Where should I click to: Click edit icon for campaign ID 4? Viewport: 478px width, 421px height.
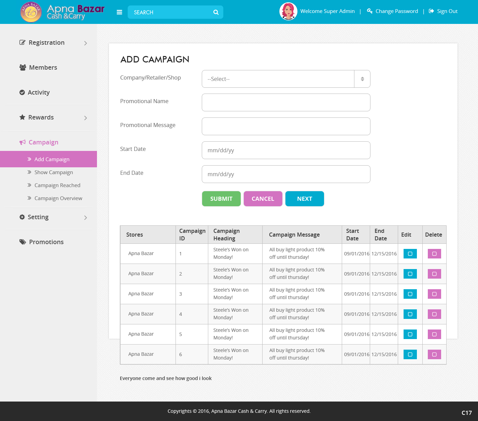pos(410,314)
